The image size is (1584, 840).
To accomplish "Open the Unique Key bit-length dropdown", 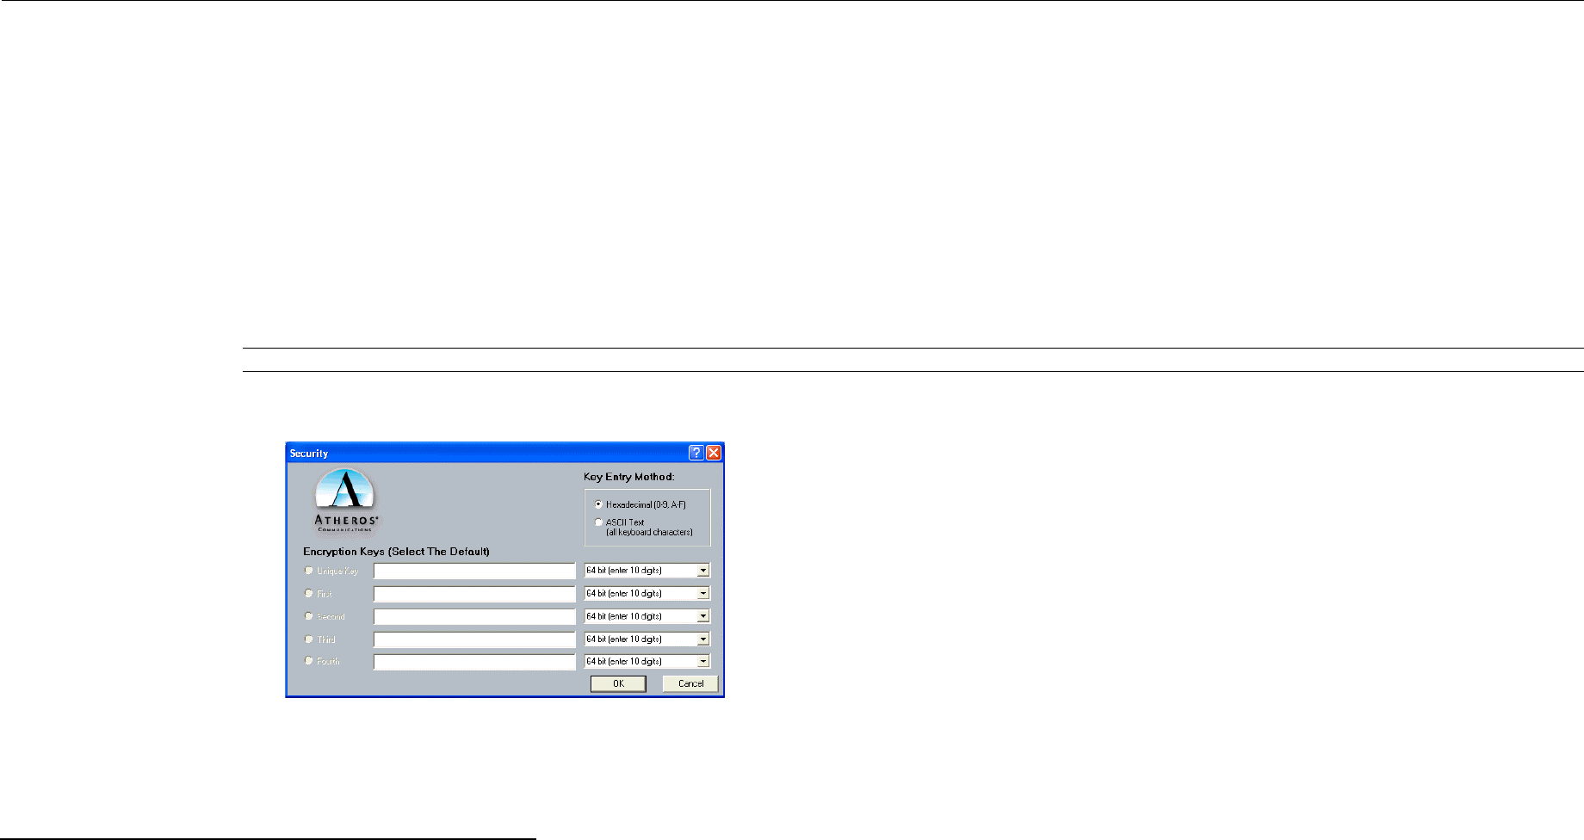I will pyautogui.click(x=703, y=571).
